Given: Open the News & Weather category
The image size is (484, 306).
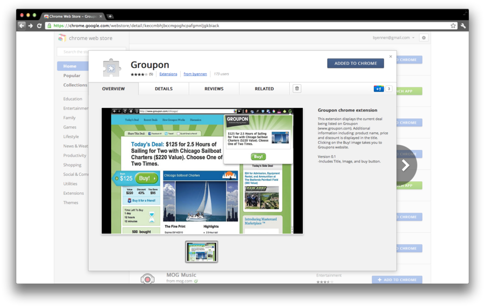Looking at the screenshot, I should [x=76, y=146].
